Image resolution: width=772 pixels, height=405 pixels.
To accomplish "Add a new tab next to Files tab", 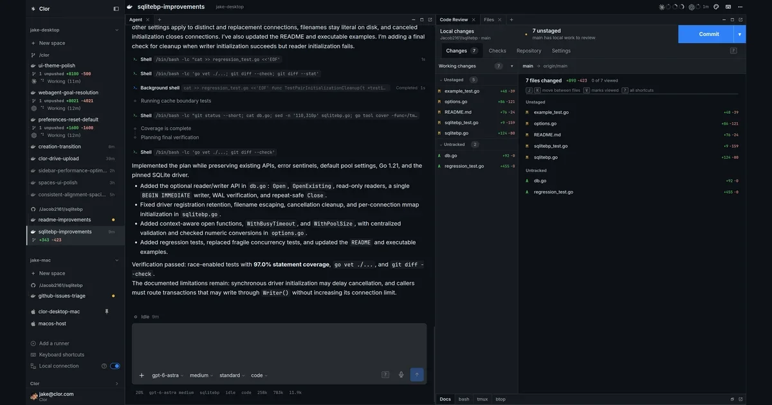I will pos(511,20).
